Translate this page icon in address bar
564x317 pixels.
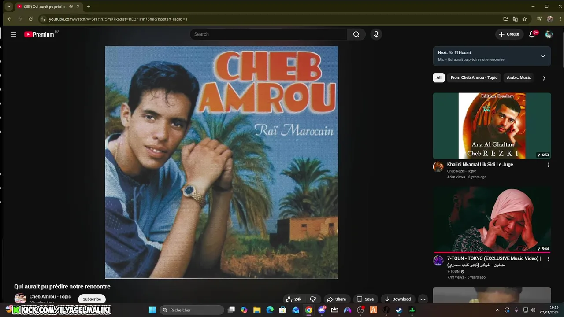coord(515,19)
